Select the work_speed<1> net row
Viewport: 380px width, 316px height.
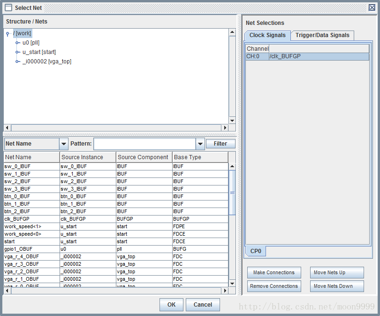coord(116,226)
